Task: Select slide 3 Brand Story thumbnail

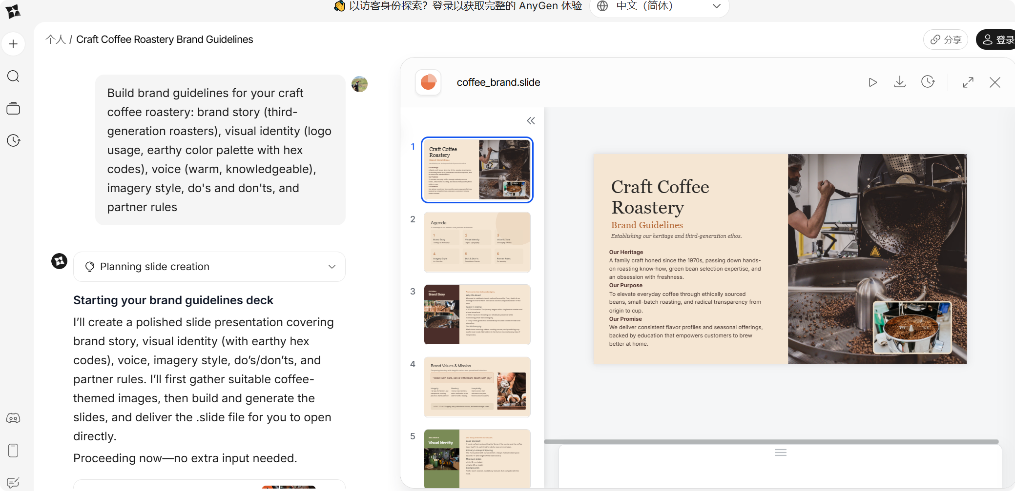Action: (x=477, y=314)
